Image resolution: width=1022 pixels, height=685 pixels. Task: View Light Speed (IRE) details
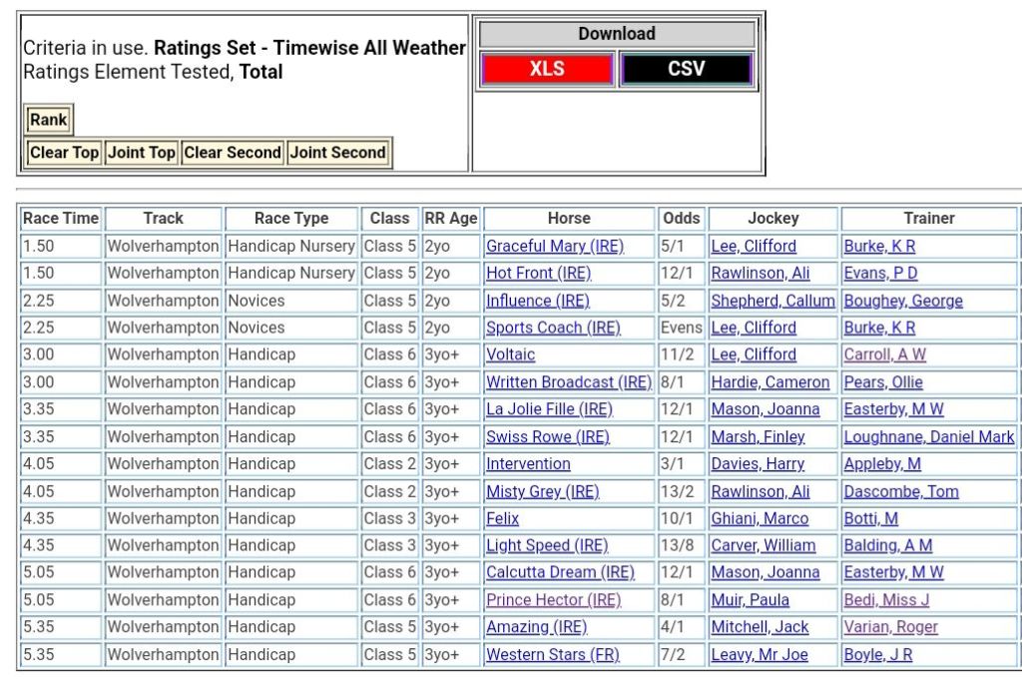(546, 545)
